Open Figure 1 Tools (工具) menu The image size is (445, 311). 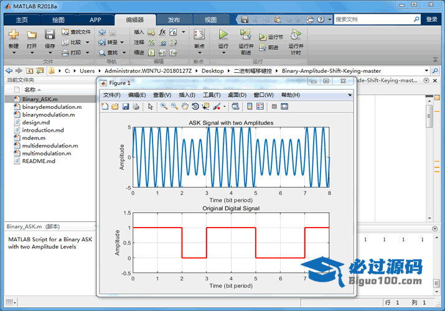(x=212, y=95)
